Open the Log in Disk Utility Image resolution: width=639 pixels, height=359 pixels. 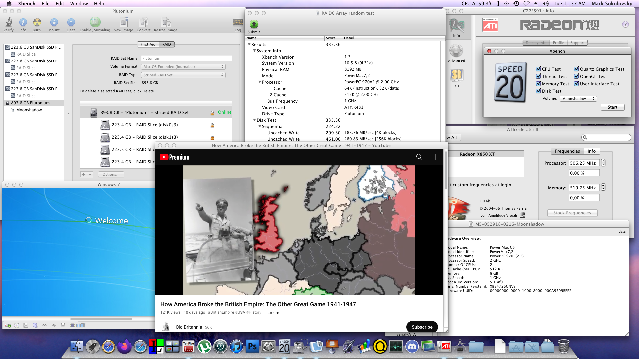click(238, 22)
